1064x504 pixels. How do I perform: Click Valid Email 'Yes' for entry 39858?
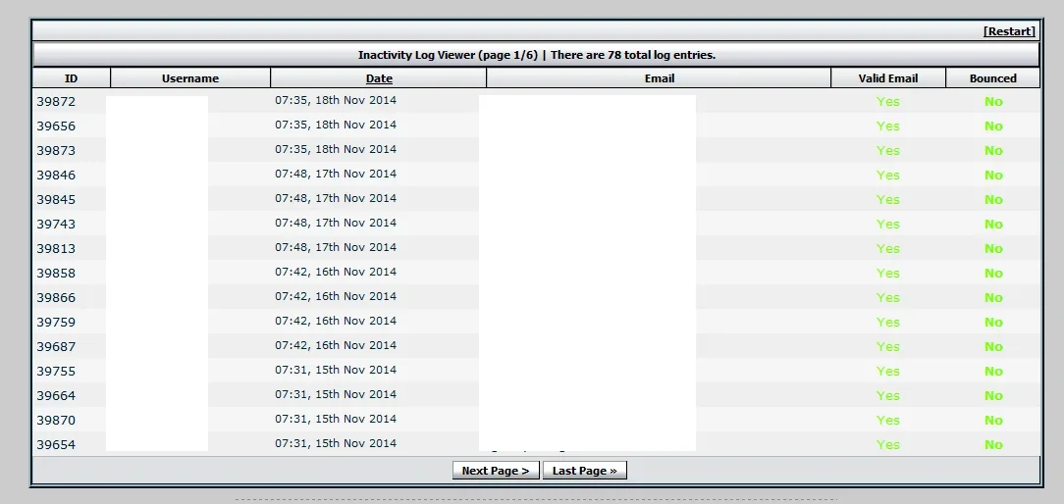[887, 273]
